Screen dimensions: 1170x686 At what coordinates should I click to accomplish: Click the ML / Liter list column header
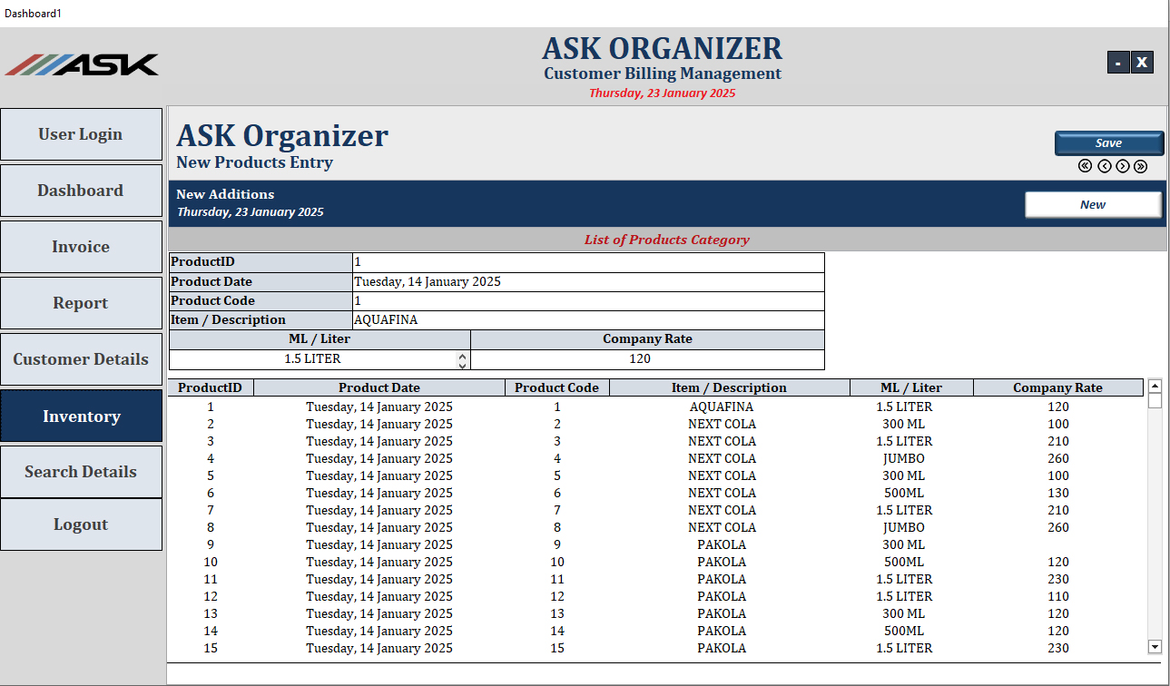911,388
